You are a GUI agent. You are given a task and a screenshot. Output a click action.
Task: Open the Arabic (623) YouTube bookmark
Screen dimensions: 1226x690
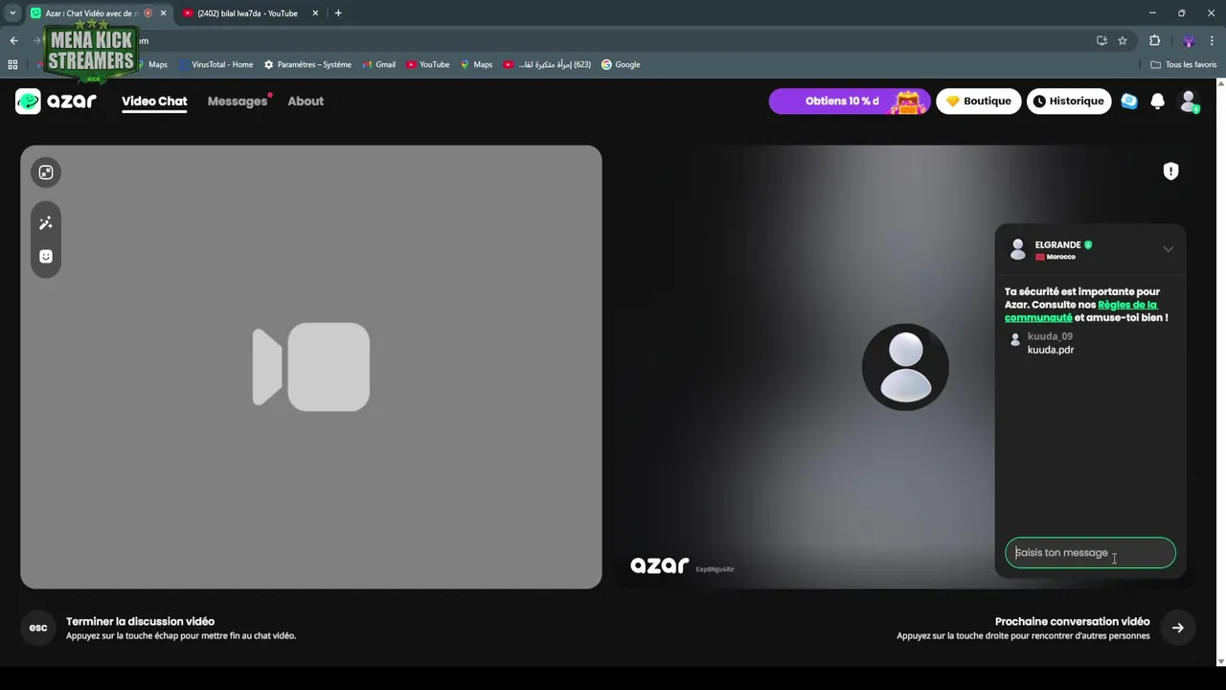click(547, 64)
